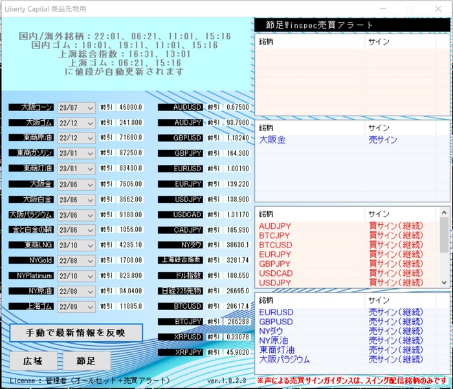Screen dimensions: 453x389
Task: Open the 大阪ゴム contract month dropdown
Action: pos(76,123)
